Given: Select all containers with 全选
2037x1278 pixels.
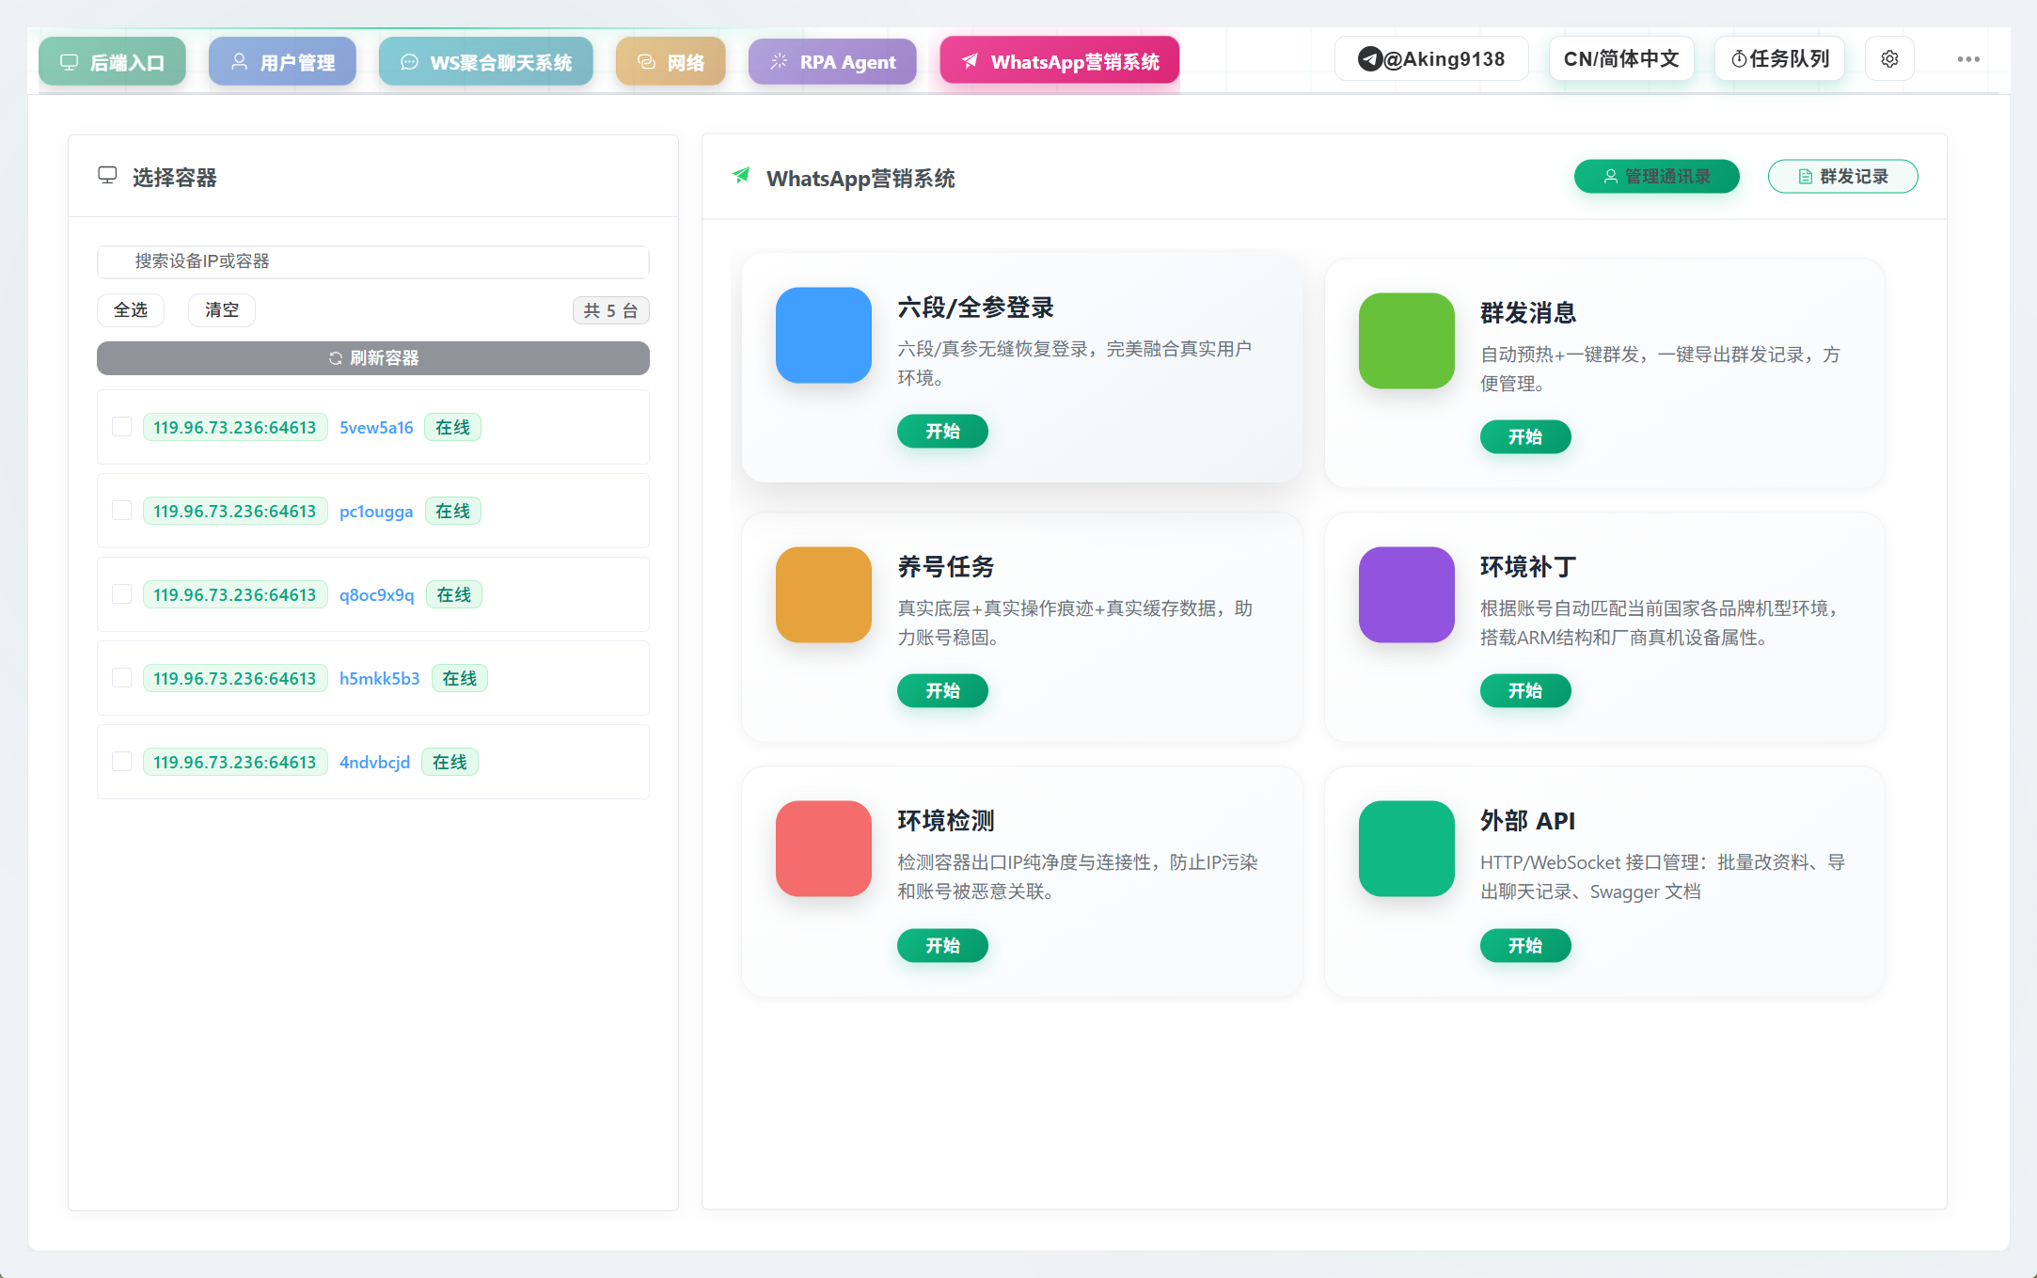Looking at the screenshot, I should 131,310.
